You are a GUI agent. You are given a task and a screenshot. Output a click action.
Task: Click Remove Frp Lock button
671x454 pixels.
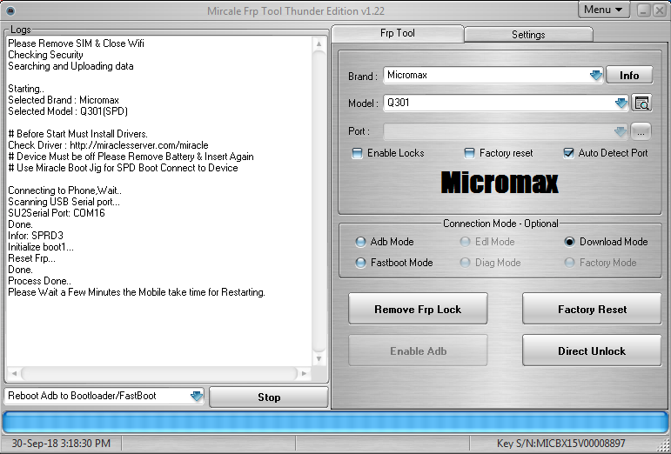418,309
